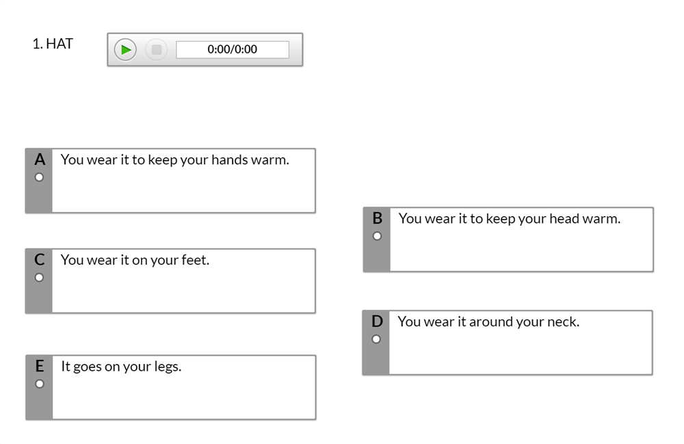Click "You wear it to keep your head warm."
The image size is (684, 444).
click(509, 219)
